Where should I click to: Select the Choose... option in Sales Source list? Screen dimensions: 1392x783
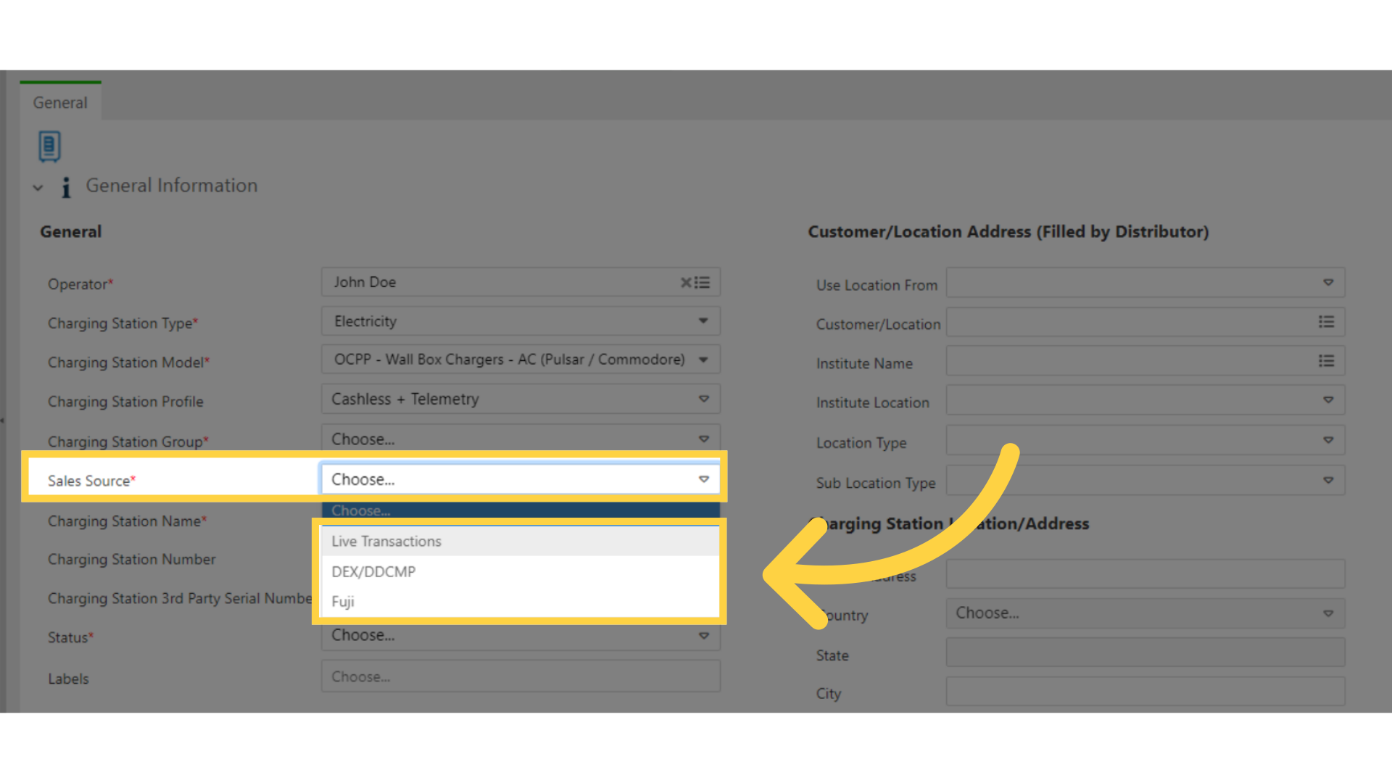pyautogui.click(x=521, y=510)
